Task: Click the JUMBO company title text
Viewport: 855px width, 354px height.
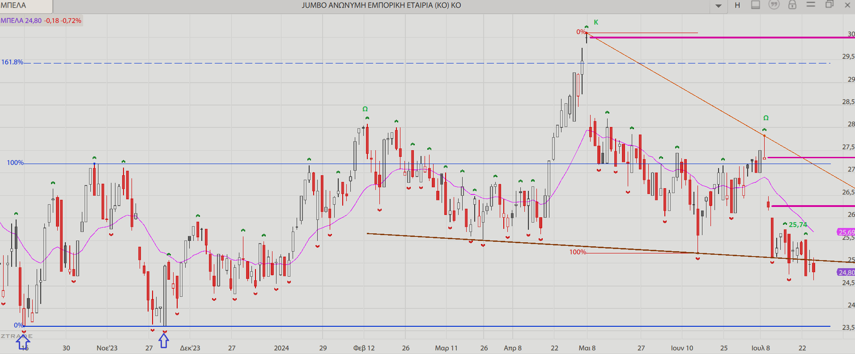Action: [381, 5]
